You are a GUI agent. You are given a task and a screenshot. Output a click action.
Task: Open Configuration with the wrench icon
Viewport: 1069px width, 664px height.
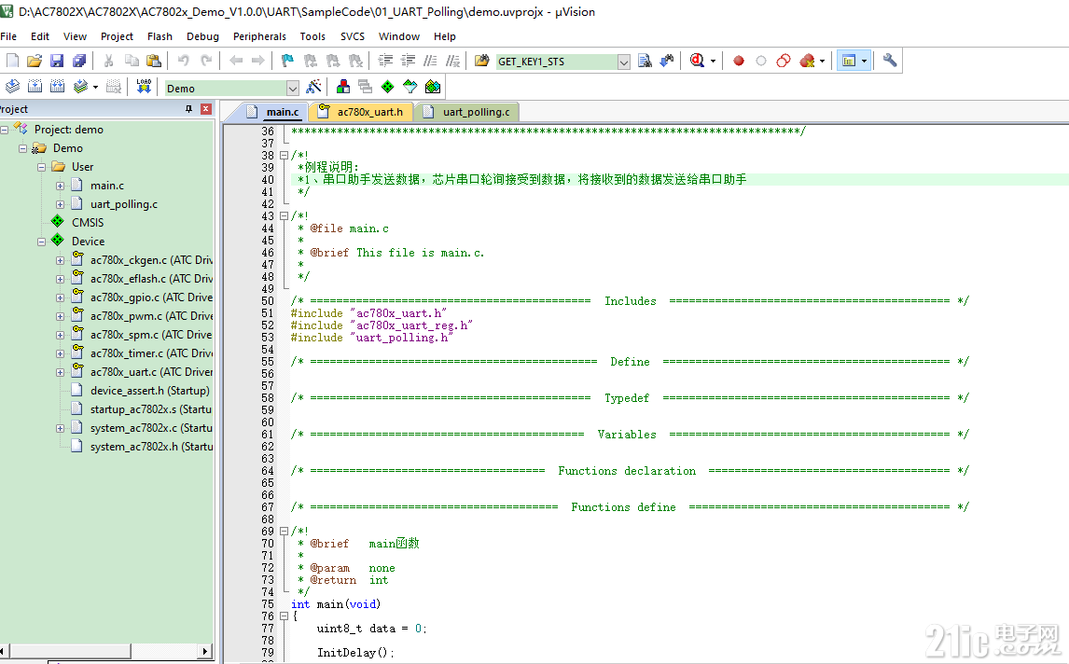click(889, 60)
